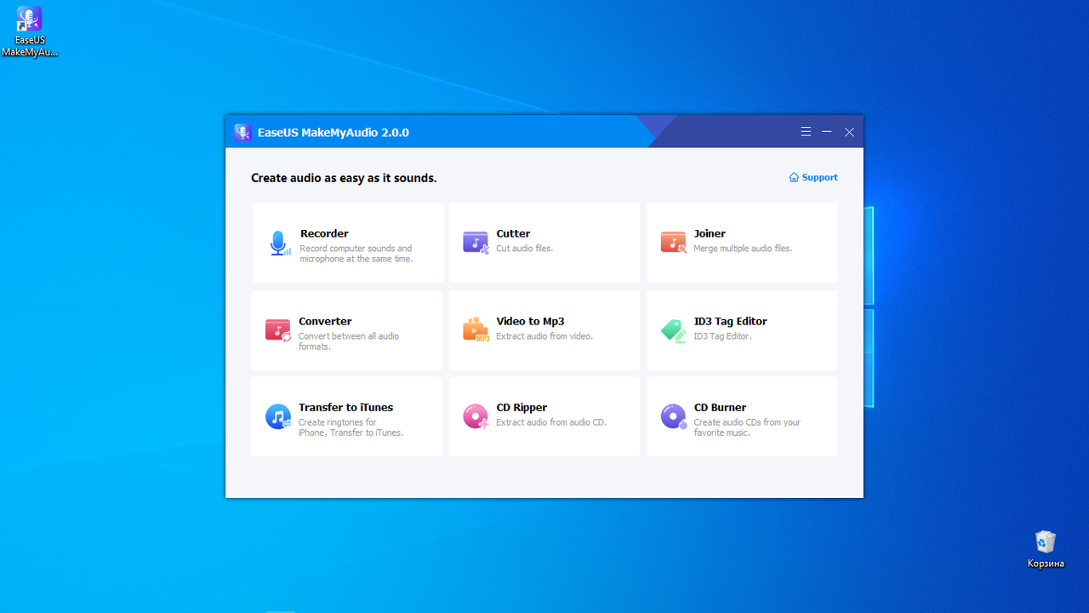Click the Converter title text

pos(325,321)
